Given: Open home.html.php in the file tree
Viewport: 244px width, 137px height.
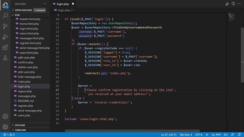Looking at the screenshot, I should (29, 24).
